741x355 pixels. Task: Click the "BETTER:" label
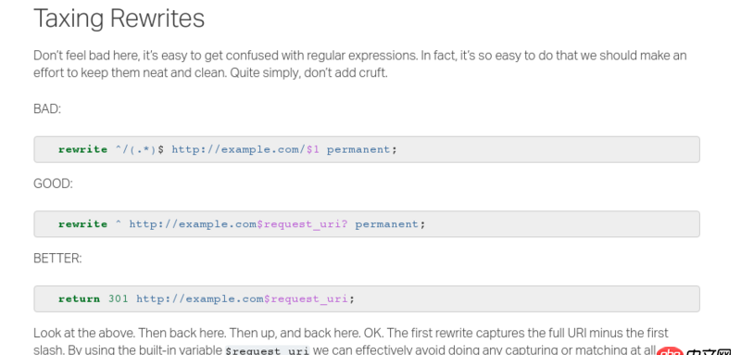57,259
